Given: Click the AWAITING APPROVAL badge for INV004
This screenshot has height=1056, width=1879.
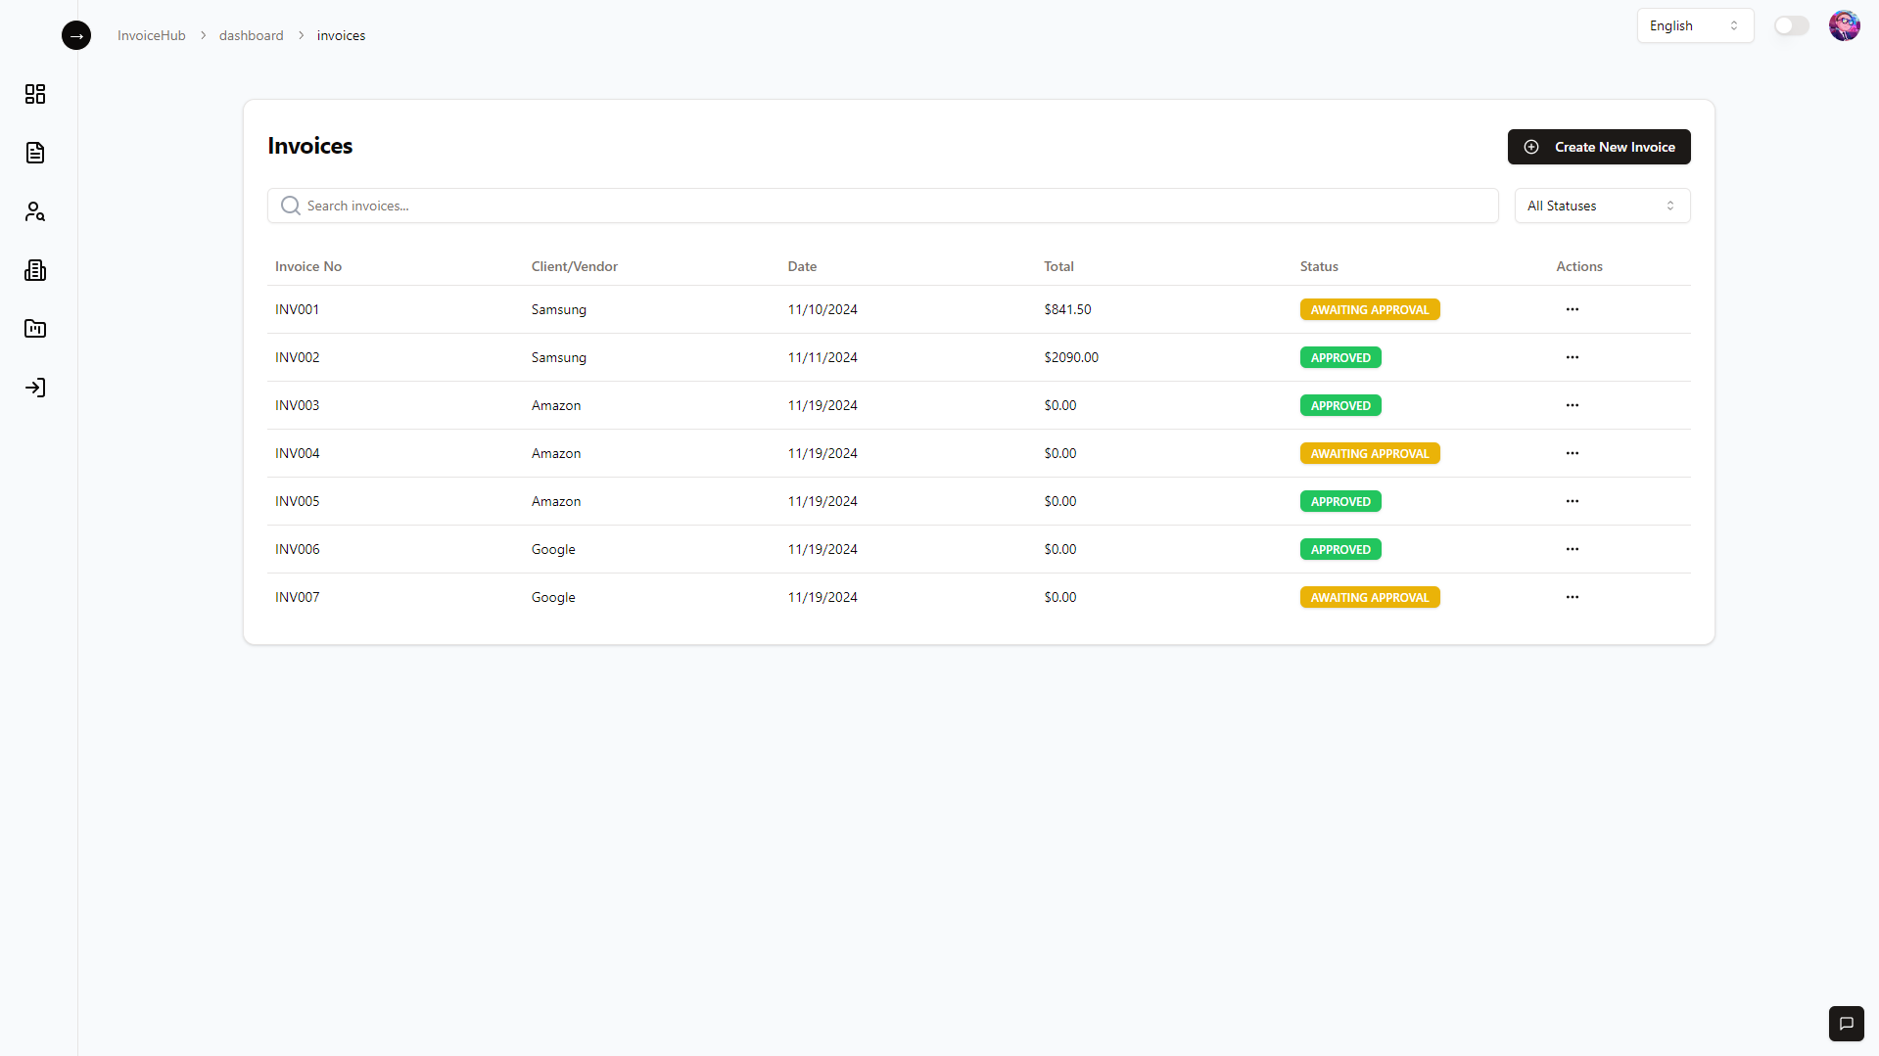Looking at the screenshot, I should [x=1370, y=452].
